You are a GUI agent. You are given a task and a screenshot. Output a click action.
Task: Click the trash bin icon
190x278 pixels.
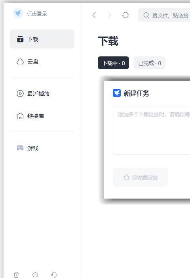pyautogui.click(x=16, y=275)
